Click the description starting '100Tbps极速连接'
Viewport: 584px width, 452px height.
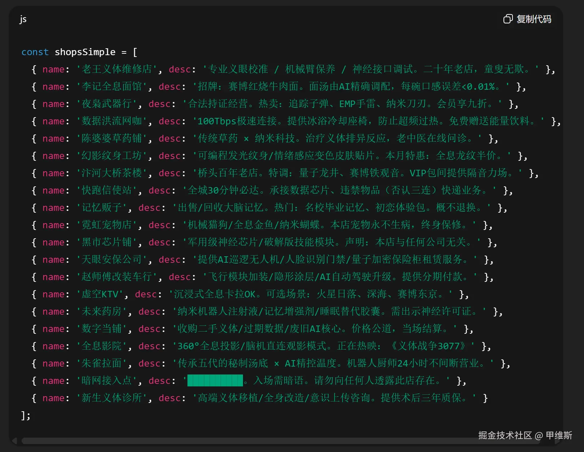coord(369,121)
